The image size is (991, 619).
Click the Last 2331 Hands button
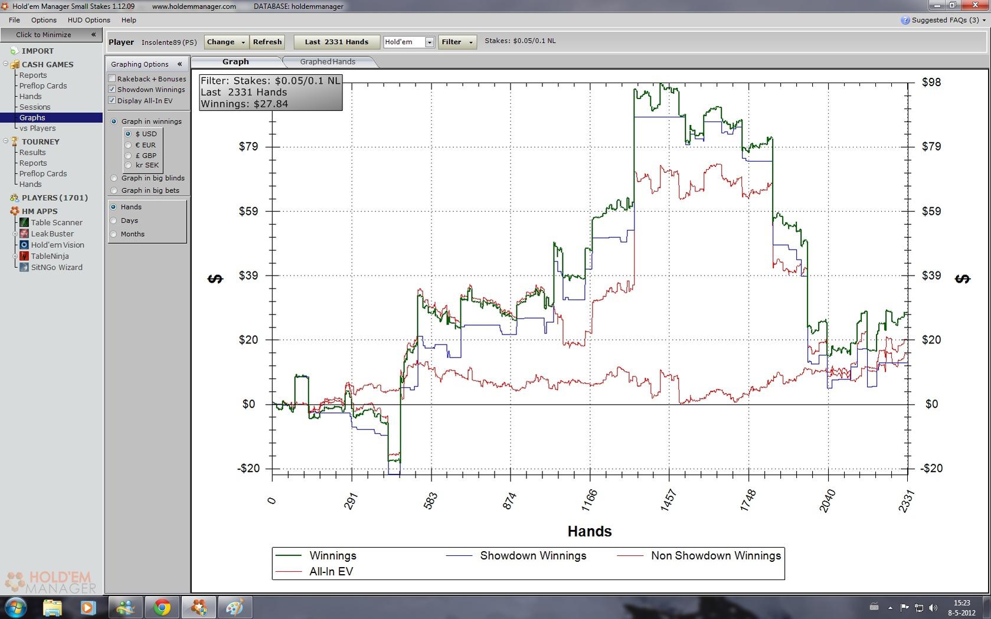tap(336, 42)
